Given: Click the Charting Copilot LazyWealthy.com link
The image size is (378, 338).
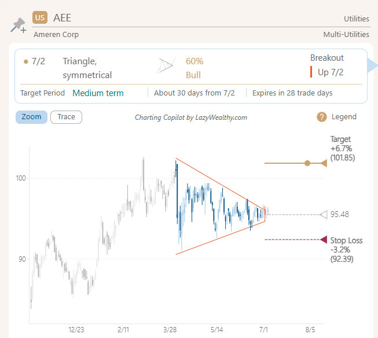Looking at the screenshot, I should click(191, 117).
